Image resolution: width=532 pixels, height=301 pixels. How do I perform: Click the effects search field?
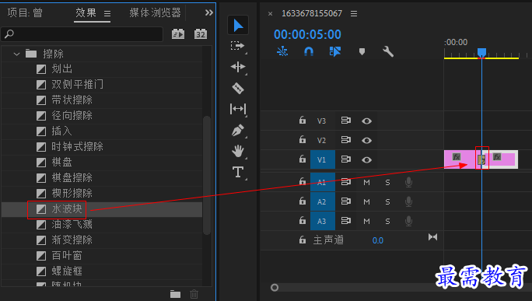(82, 34)
